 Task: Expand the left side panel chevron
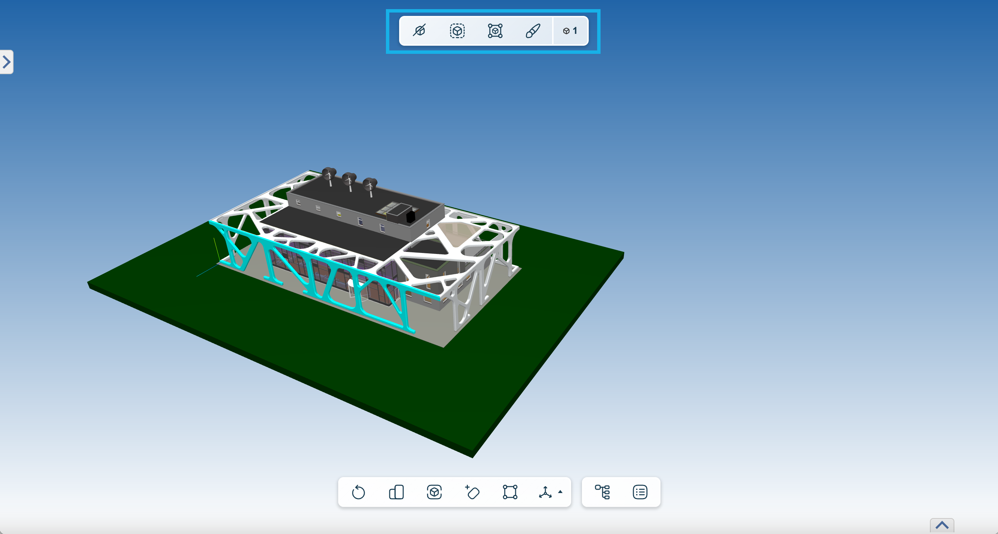click(6, 62)
